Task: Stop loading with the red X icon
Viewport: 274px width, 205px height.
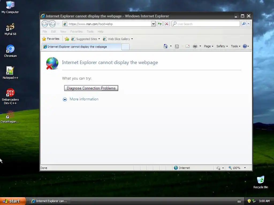Action: click(167, 24)
